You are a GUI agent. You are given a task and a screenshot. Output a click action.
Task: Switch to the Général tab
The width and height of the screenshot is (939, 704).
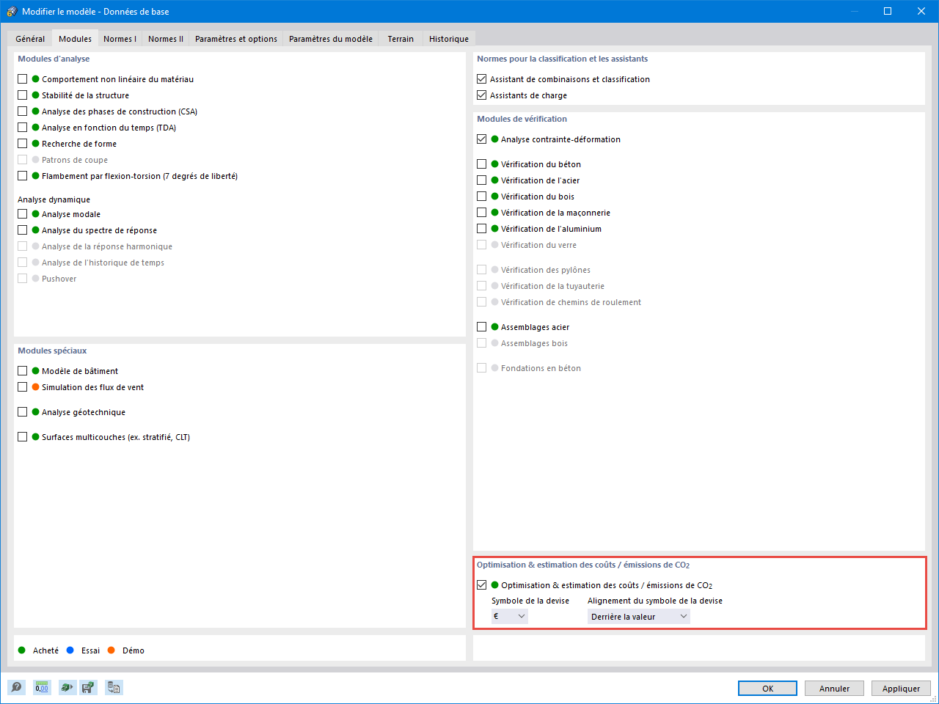[x=30, y=39]
